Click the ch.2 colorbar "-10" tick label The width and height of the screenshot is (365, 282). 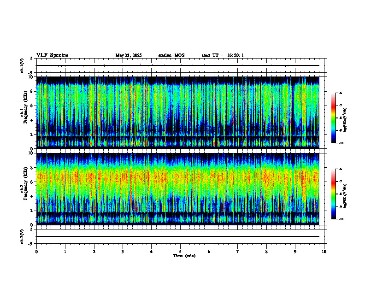341,219
